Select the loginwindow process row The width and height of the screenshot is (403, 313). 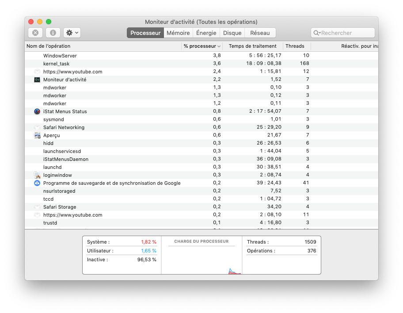point(201,175)
